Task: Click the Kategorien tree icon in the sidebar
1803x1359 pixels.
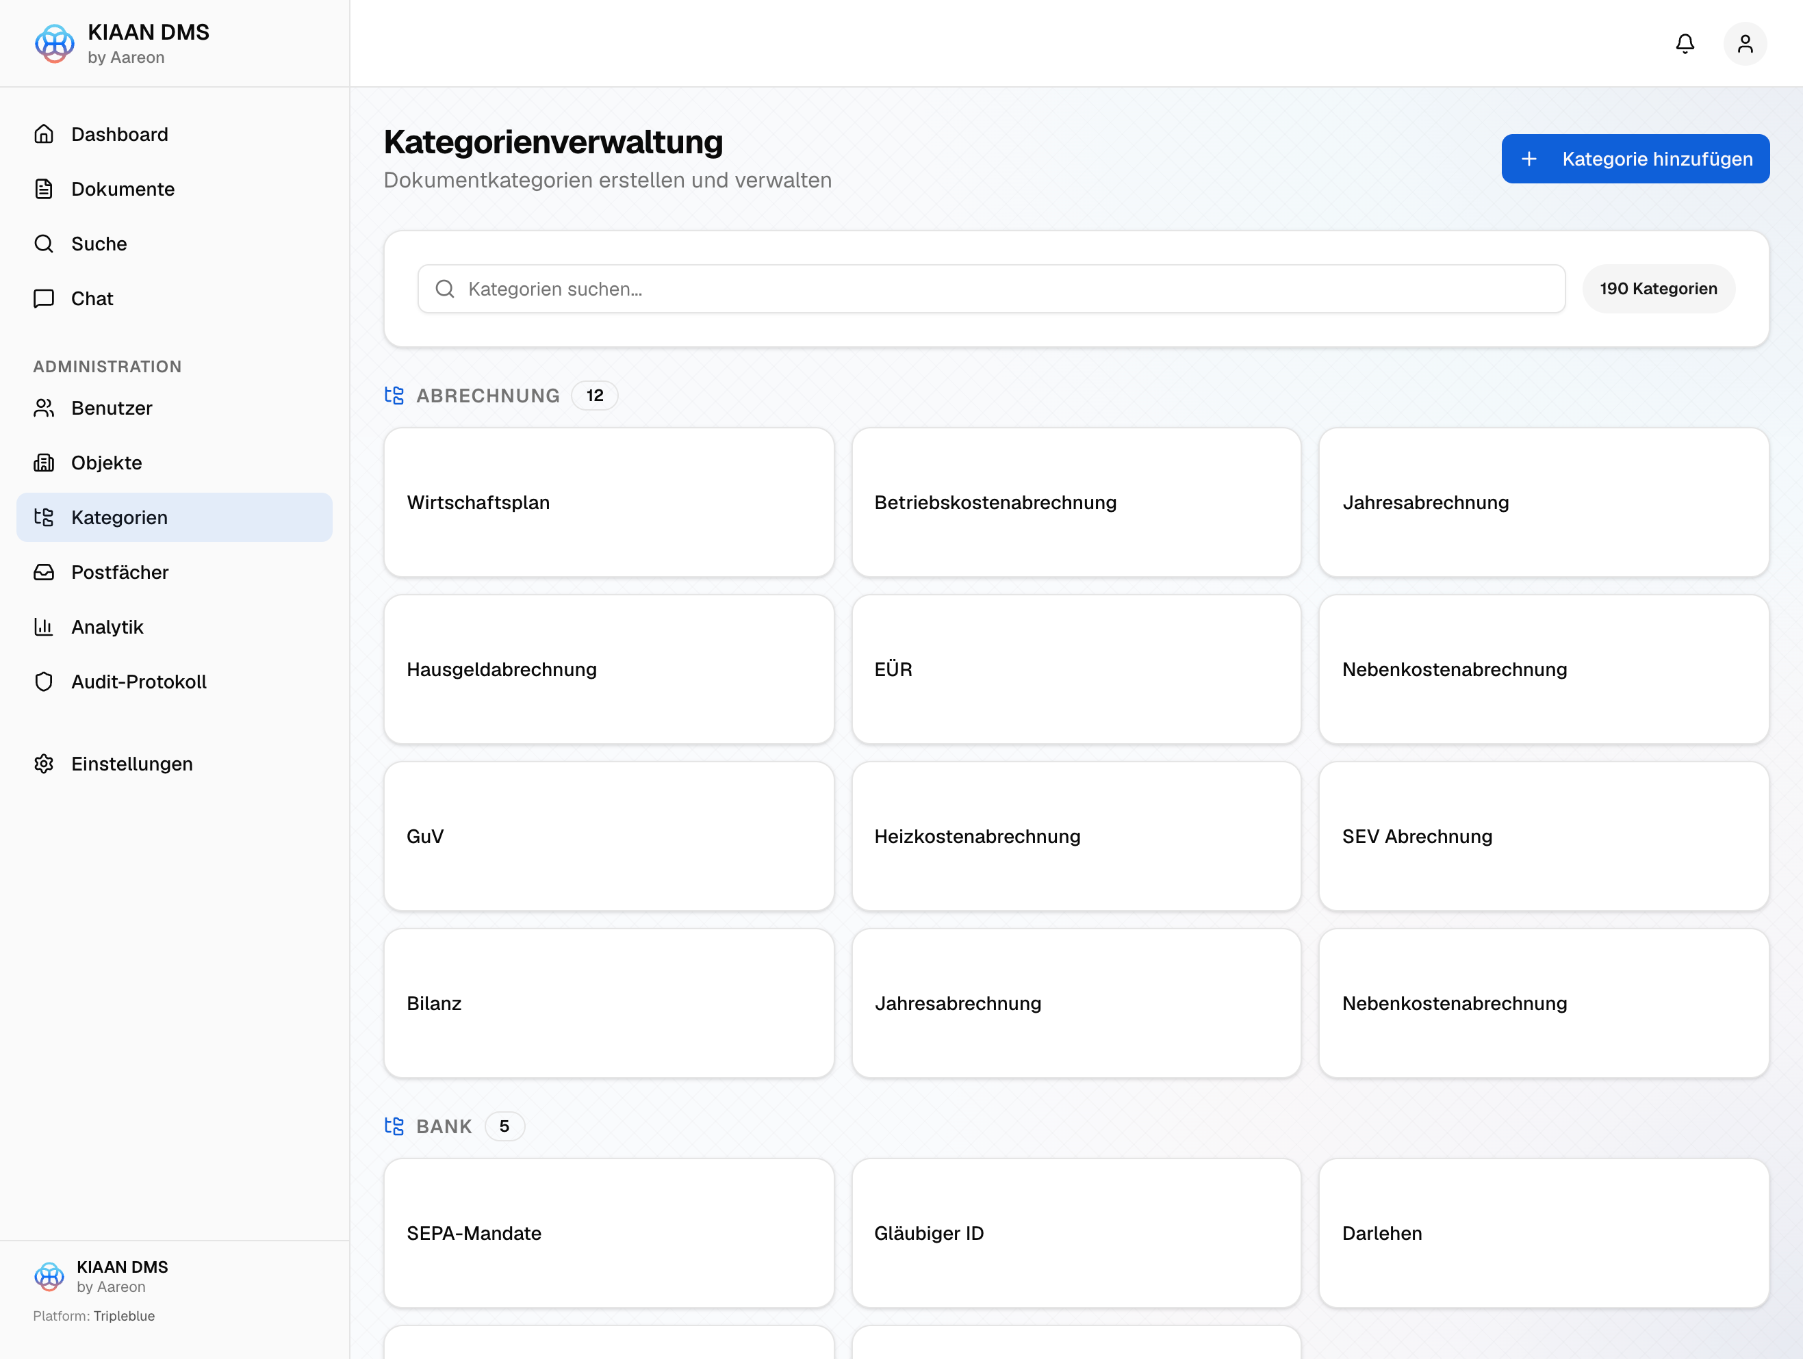Action: click(x=44, y=517)
